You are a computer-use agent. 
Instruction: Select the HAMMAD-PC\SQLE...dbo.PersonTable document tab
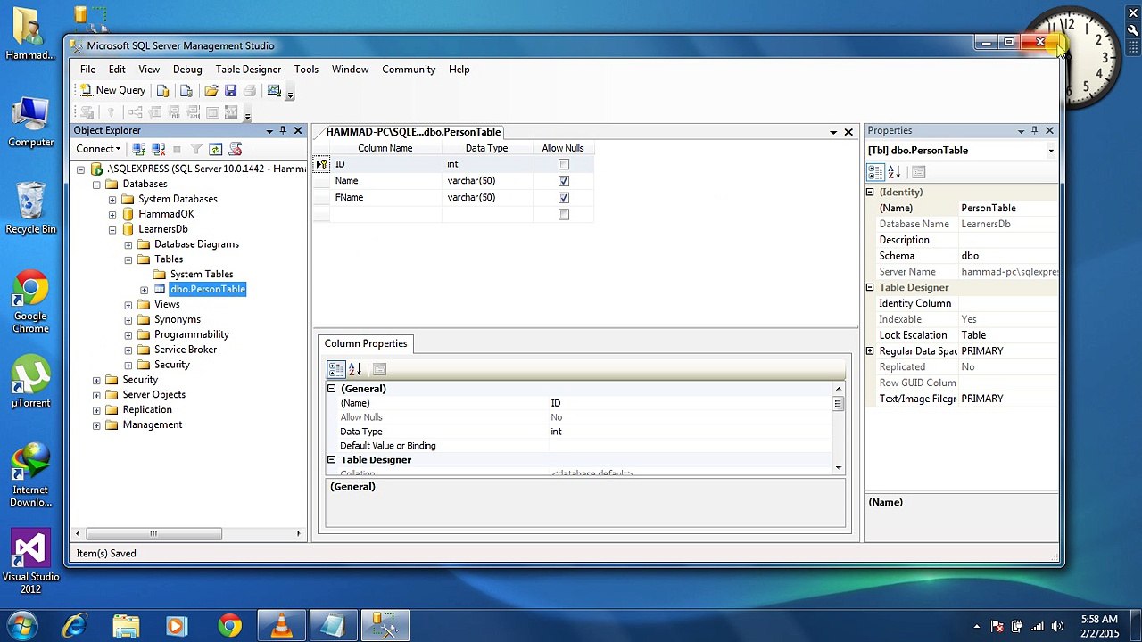coord(413,132)
